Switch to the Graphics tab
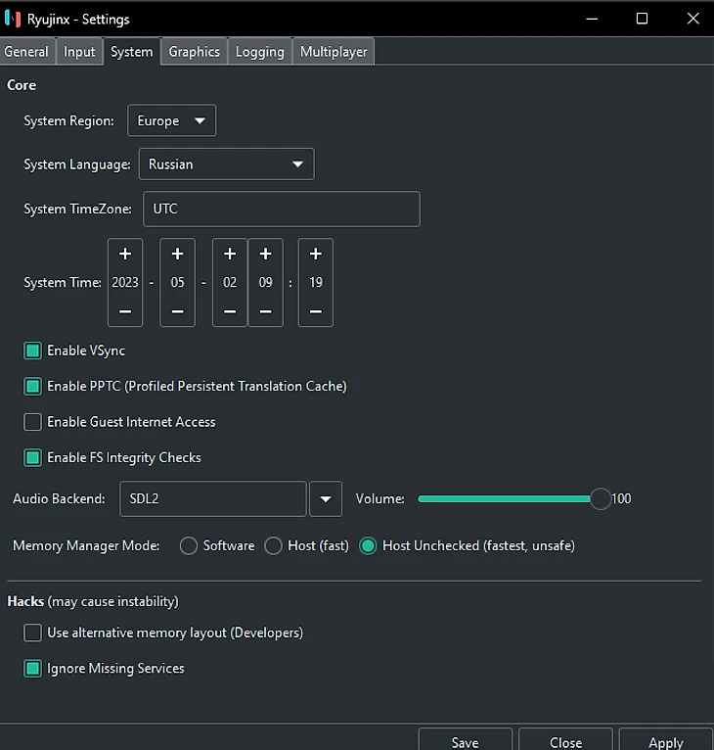This screenshot has width=714, height=750. click(x=194, y=52)
